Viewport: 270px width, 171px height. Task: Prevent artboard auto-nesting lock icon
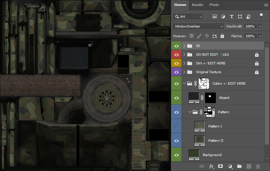click(x=215, y=36)
